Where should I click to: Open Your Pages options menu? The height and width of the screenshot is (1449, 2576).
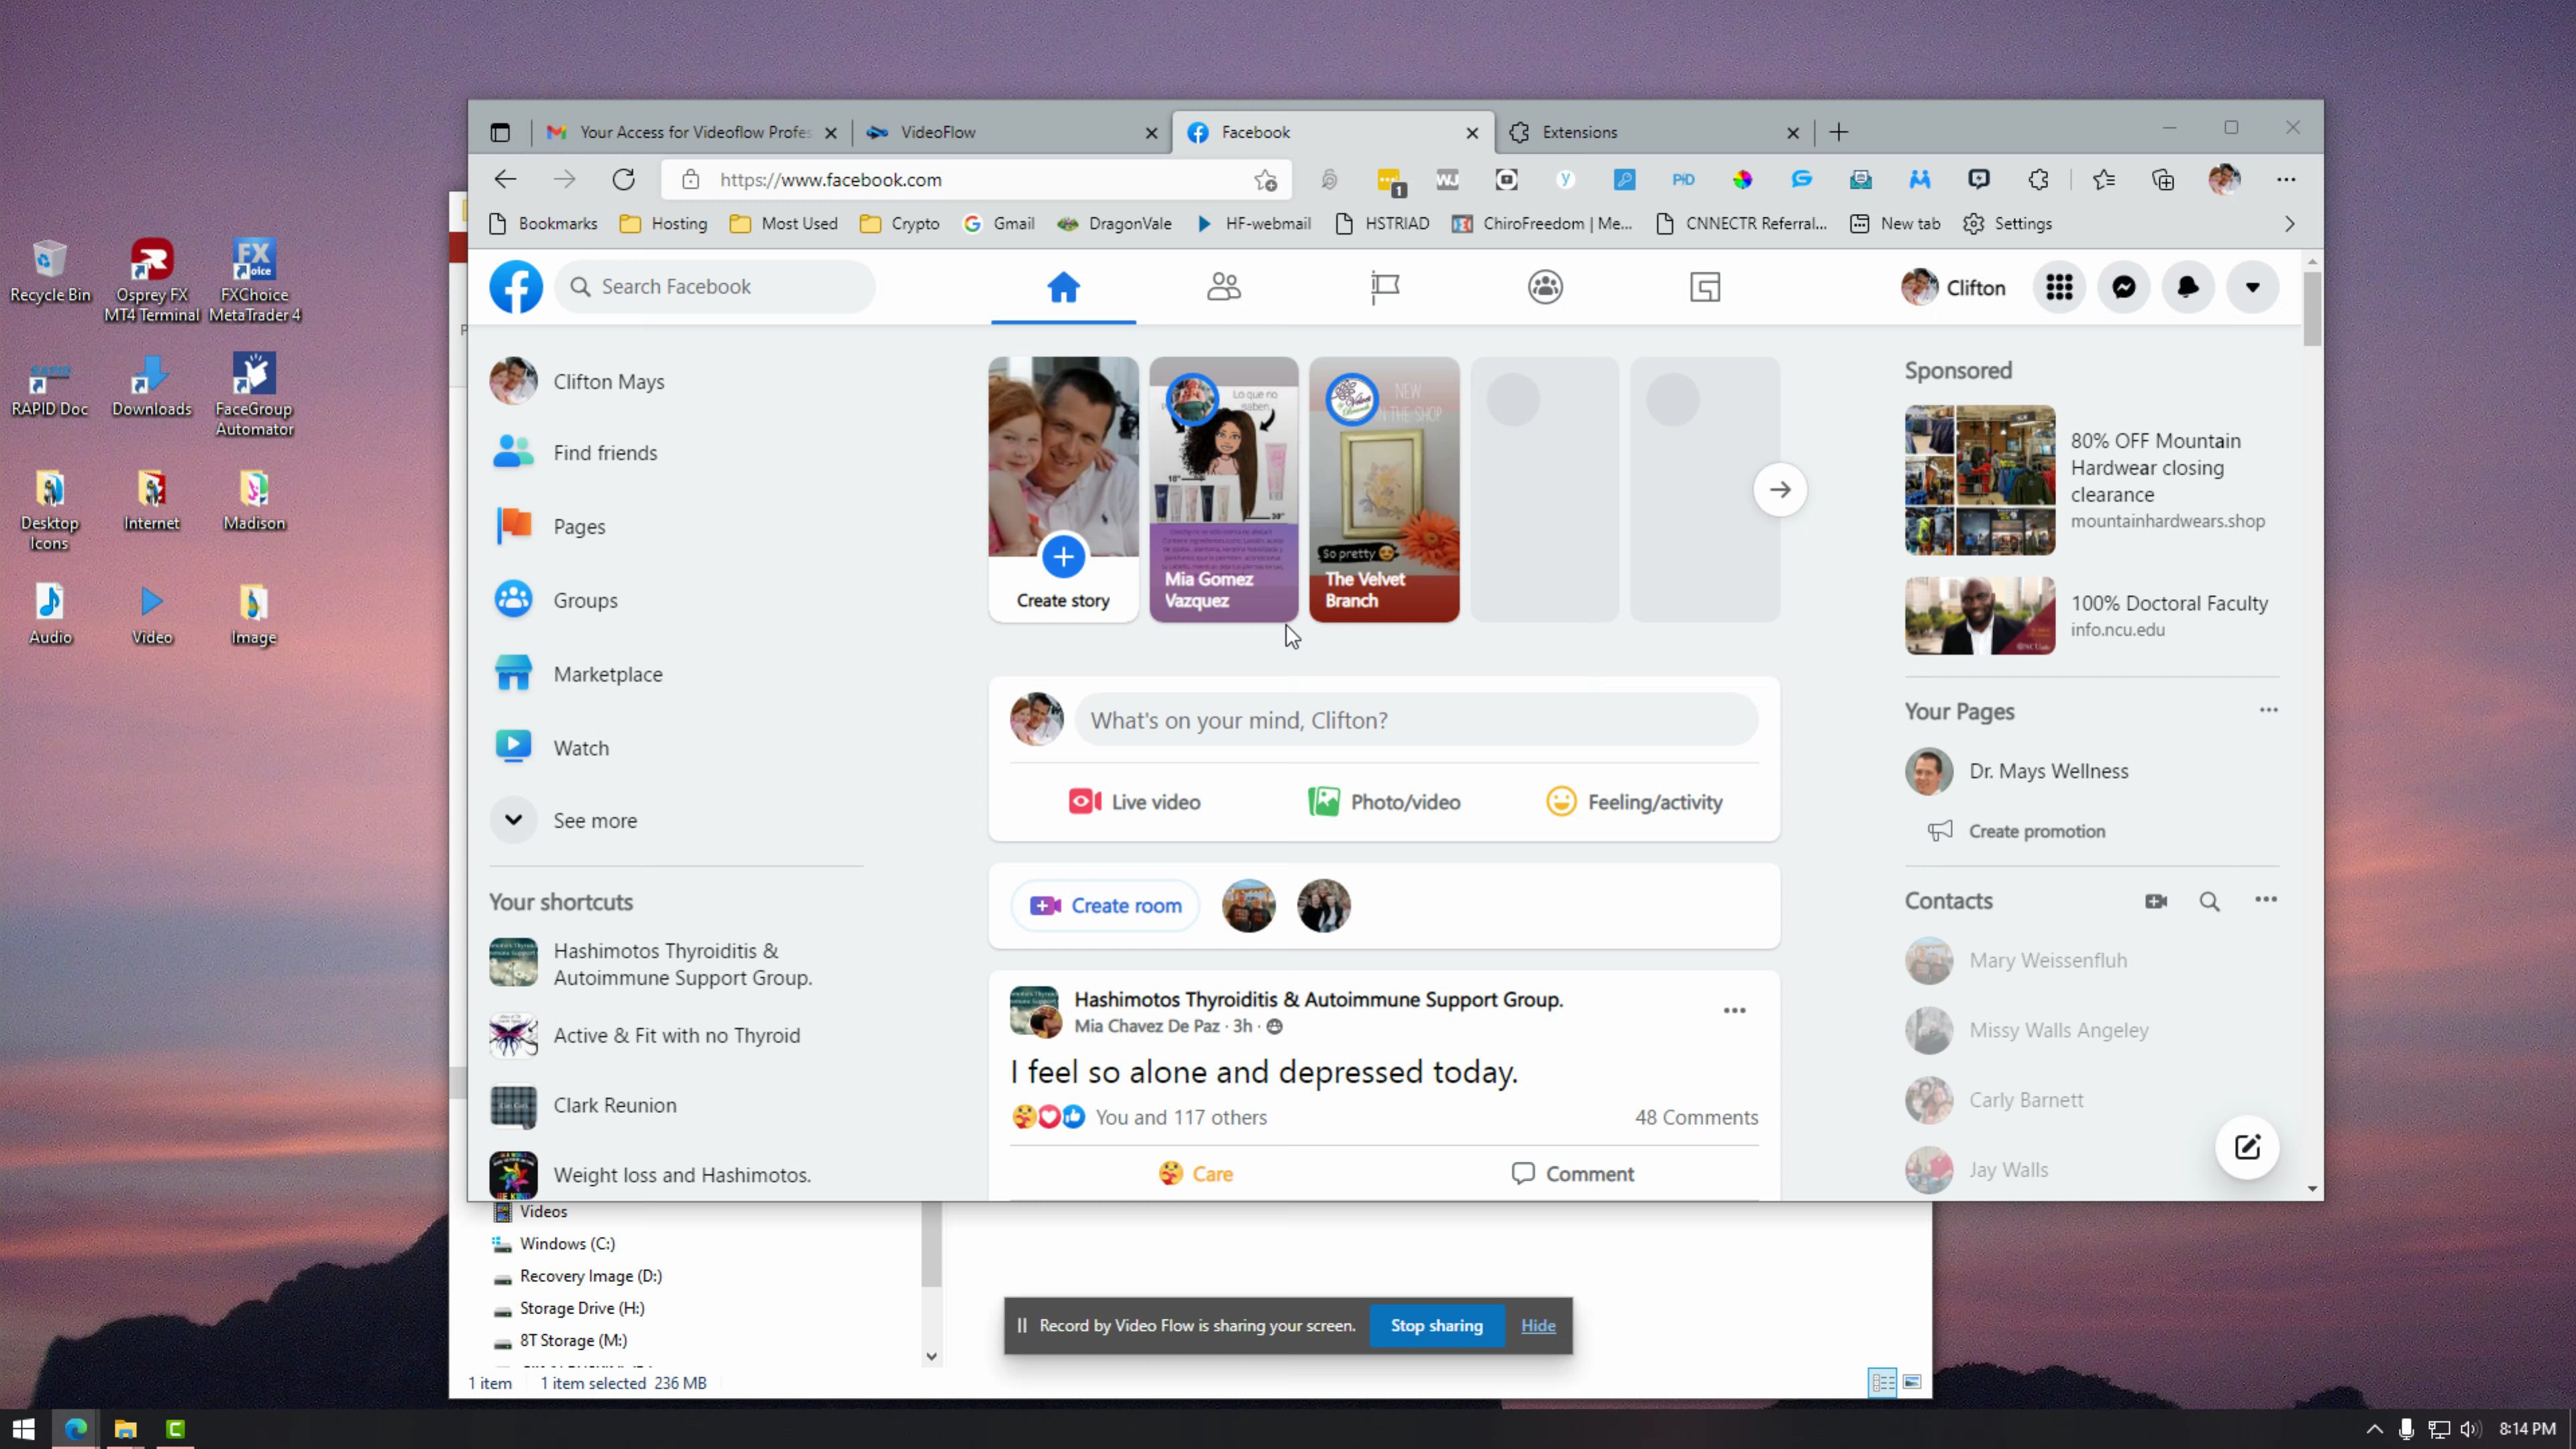click(x=2268, y=710)
